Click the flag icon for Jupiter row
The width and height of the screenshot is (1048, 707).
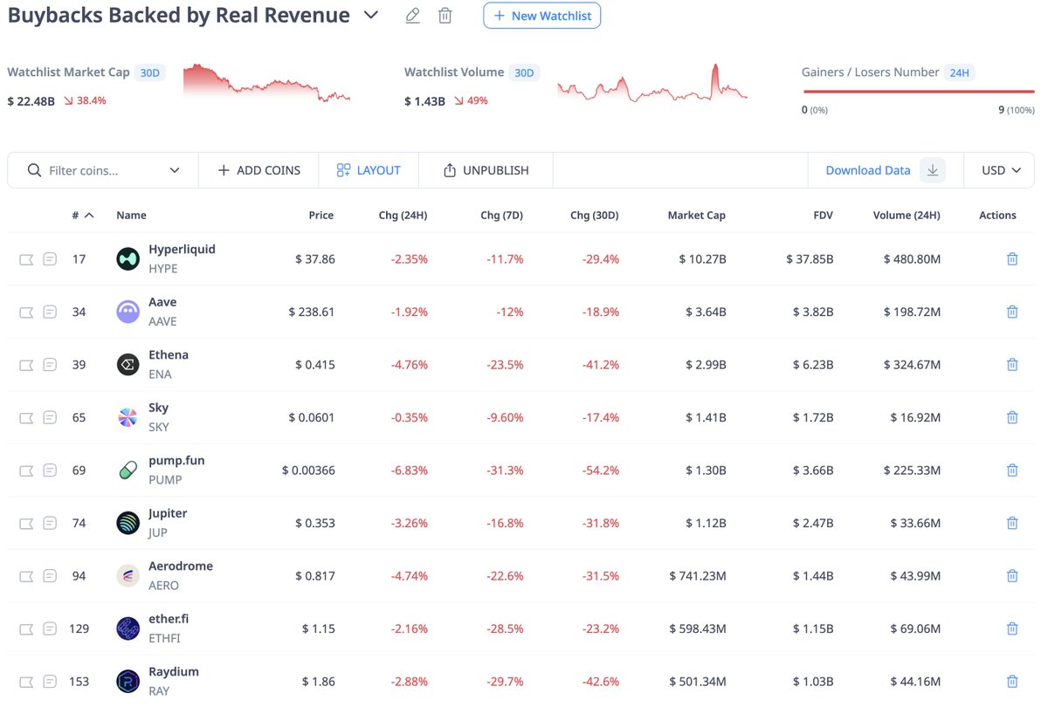pyautogui.click(x=26, y=523)
